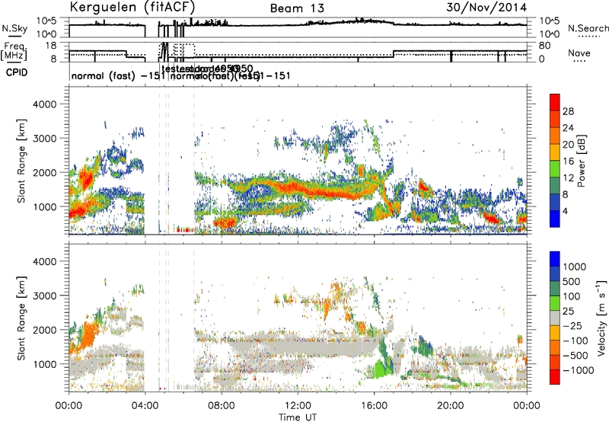Click the "2000" tick on power panel axis

[x=44, y=172]
